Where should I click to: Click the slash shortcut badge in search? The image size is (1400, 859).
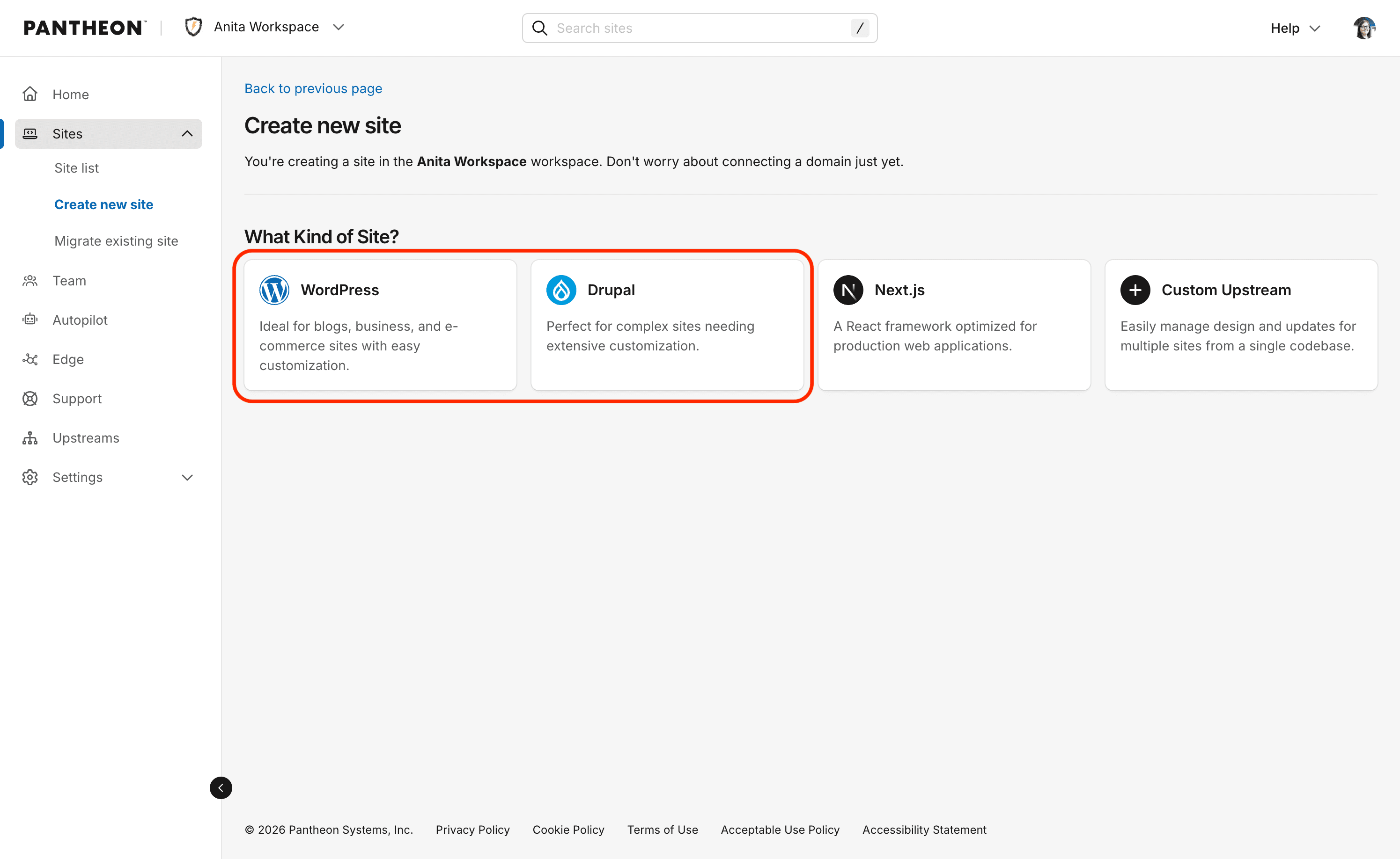coord(860,28)
